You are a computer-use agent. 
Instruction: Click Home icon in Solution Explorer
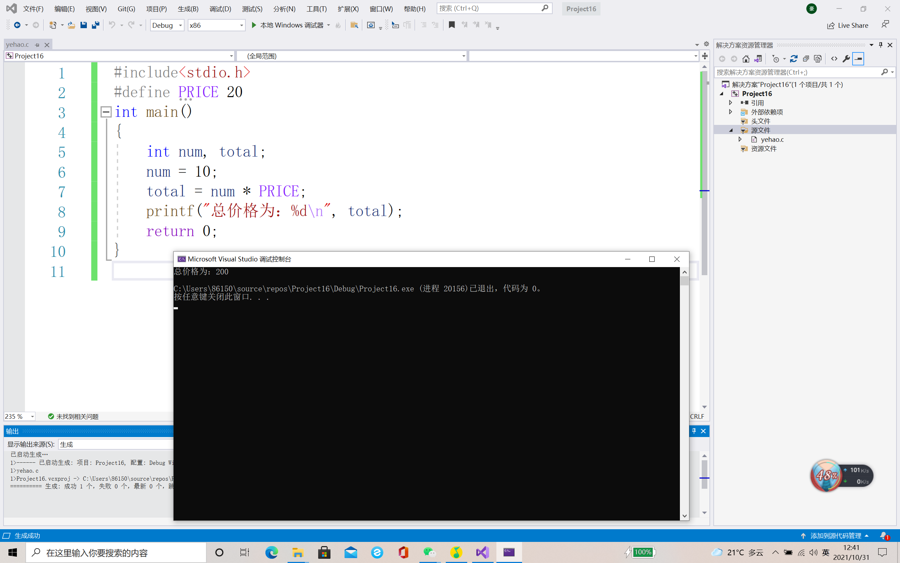[x=746, y=59]
